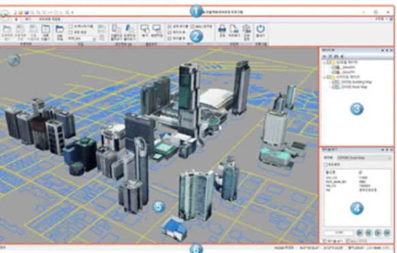This screenshot has width=397, height=253.
Task: Click the record number input field
Action: (338, 233)
